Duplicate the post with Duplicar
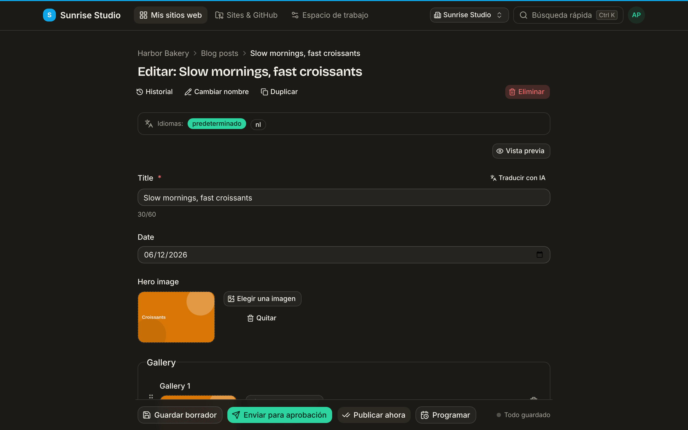The width and height of the screenshot is (688, 430). (x=279, y=92)
